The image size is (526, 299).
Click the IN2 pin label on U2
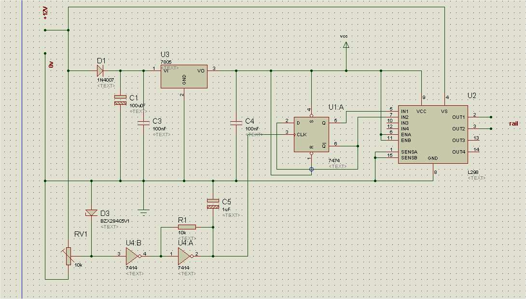pos(405,117)
